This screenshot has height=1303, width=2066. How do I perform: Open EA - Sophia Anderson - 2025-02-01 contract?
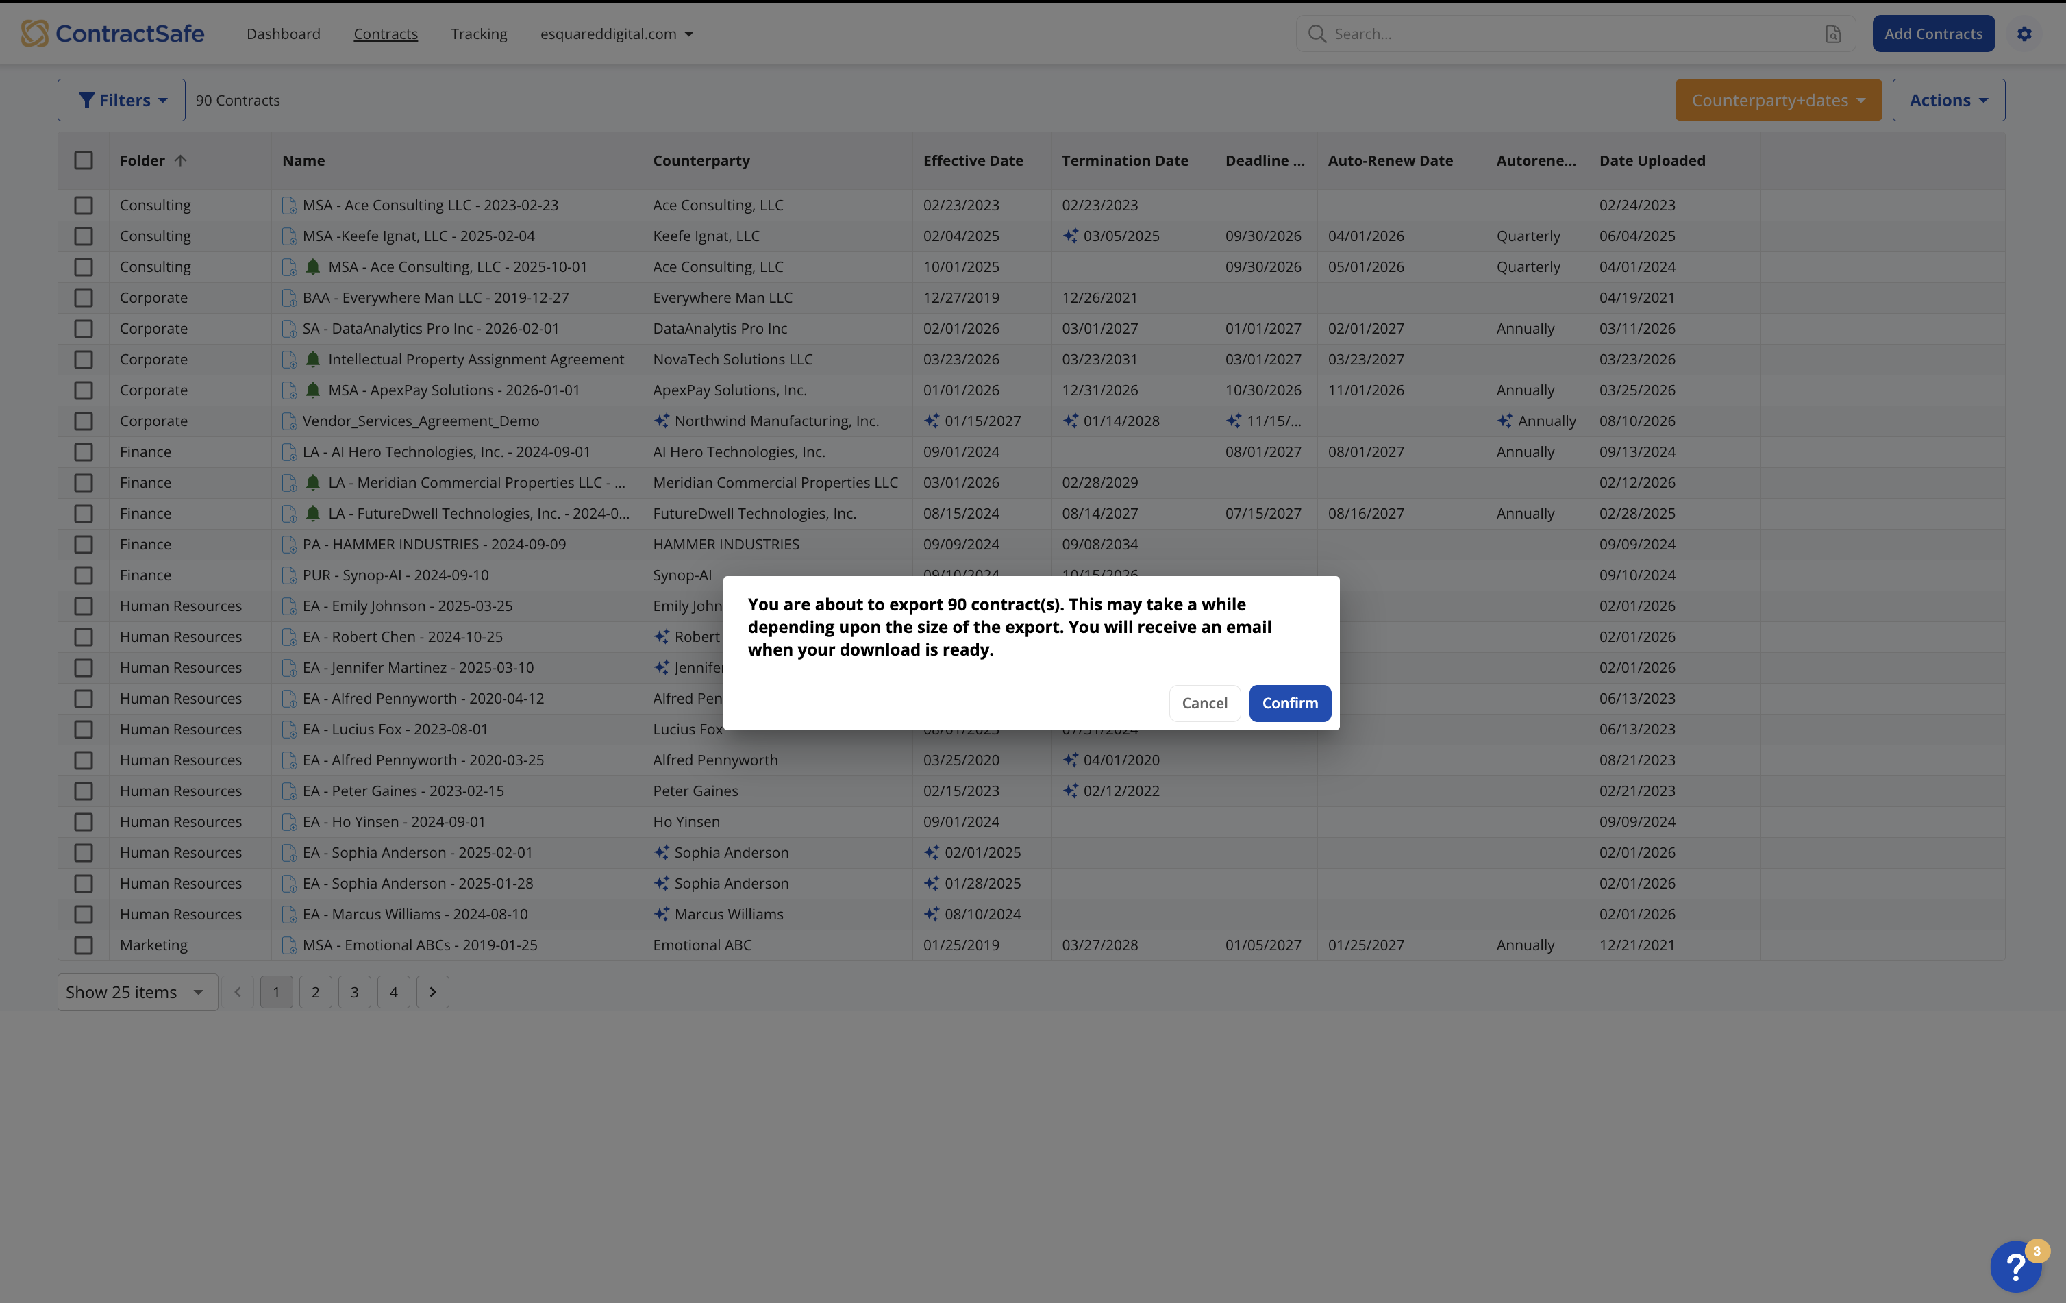(x=418, y=854)
